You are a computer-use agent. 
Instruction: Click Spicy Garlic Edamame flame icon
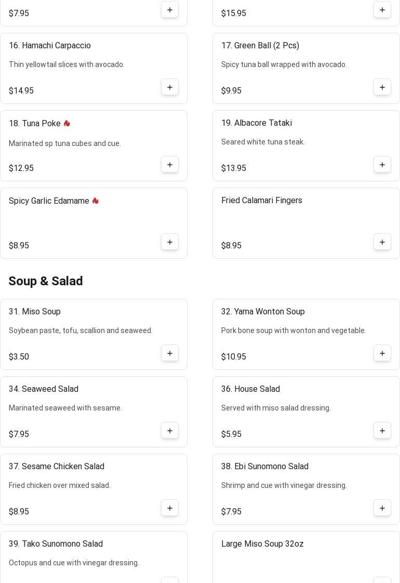point(95,201)
